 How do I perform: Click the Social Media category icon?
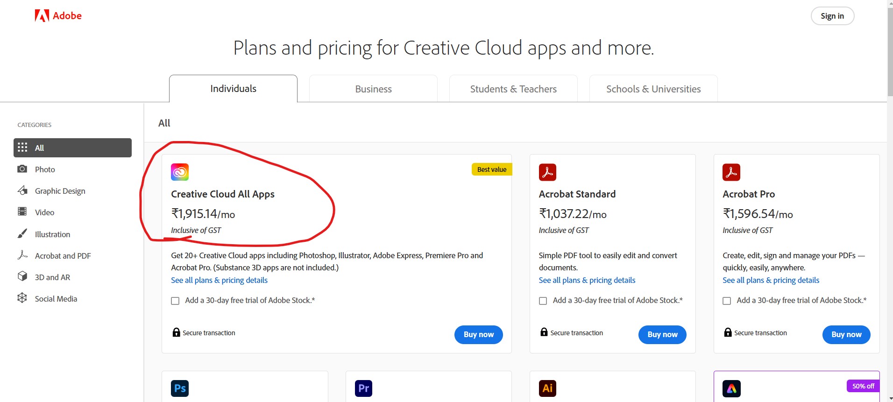coord(22,298)
